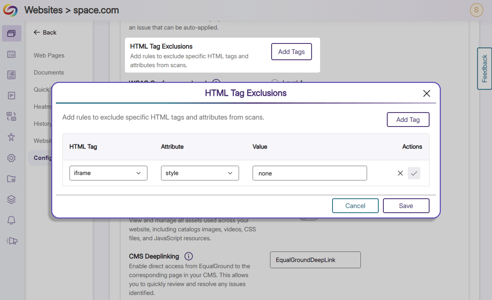Open notifications via the bell icon
The image size is (492, 300).
click(12, 220)
